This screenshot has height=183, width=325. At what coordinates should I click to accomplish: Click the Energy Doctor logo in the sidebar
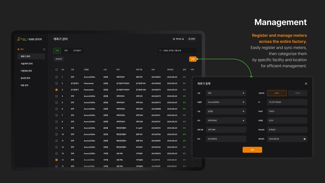coord(22,39)
